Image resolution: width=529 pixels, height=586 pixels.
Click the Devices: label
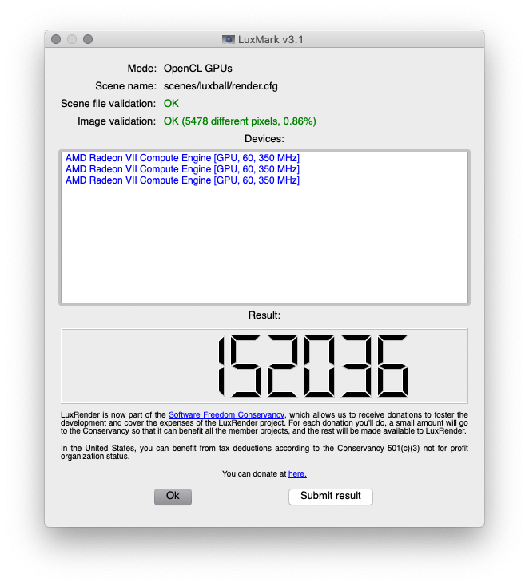click(x=264, y=139)
